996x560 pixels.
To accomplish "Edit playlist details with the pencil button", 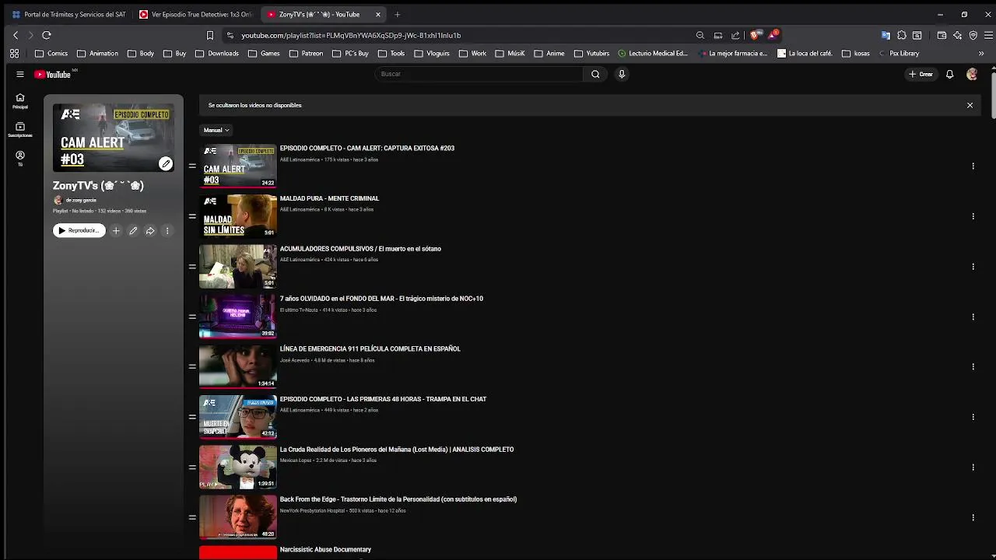I will [133, 230].
